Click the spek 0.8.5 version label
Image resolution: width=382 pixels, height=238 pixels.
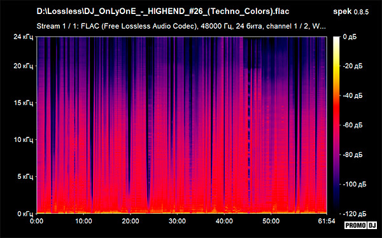pos(351,11)
